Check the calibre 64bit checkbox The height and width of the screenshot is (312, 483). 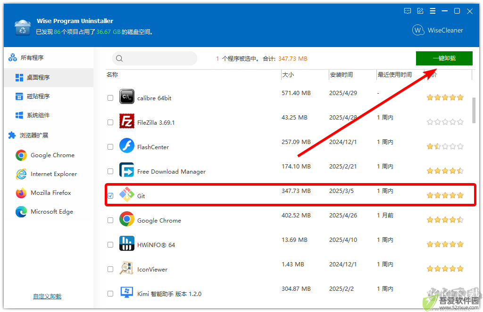pyautogui.click(x=110, y=98)
